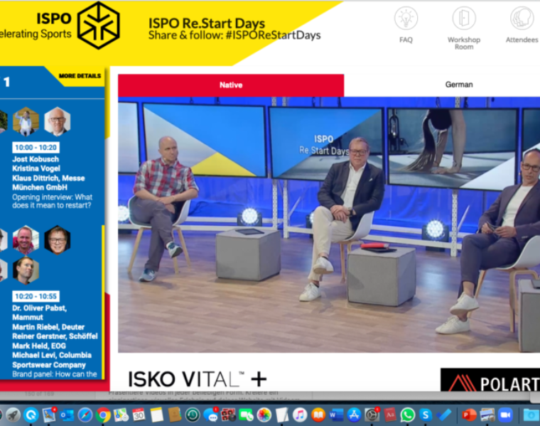Click the dark-background speaker with glasses photo
540x426 pixels.
[58, 240]
